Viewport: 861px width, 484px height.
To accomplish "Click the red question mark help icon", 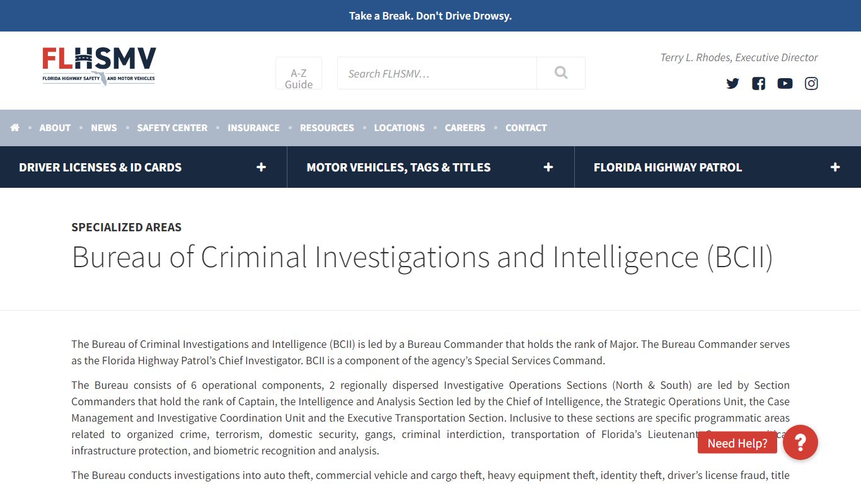I will 800,442.
